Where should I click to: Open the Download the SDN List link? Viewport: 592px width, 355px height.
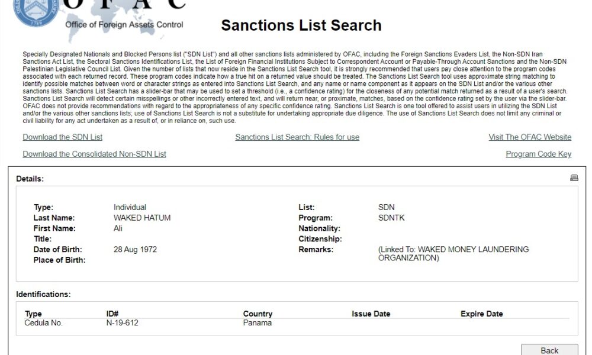62,137
